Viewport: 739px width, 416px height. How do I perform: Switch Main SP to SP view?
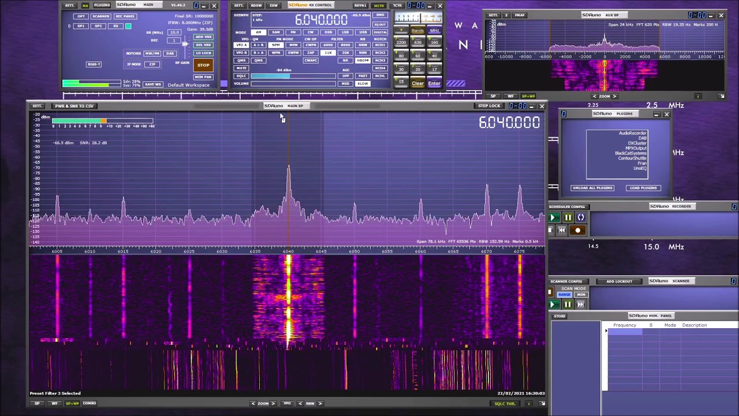(37, 403)
